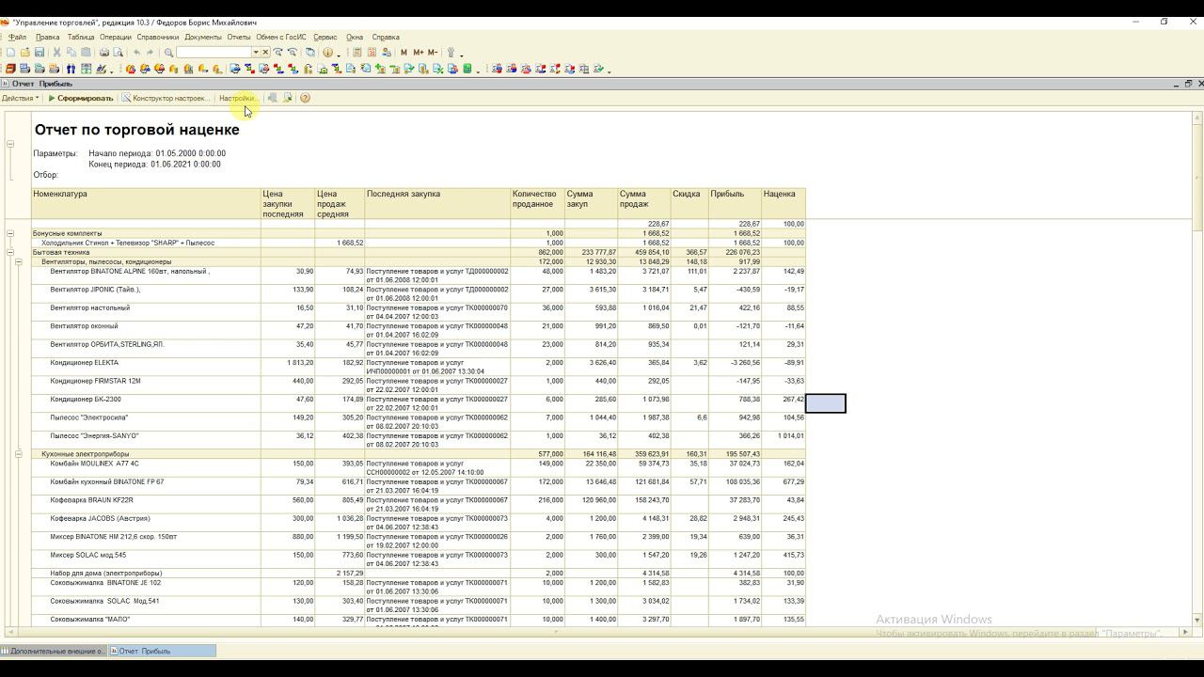Open Конструктор настроек

click(166, 98)
